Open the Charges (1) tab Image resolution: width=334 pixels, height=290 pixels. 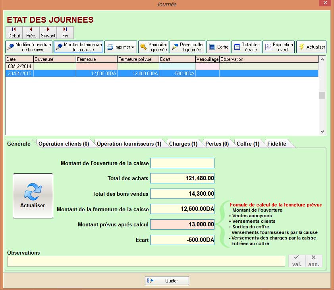click(183, 144)
